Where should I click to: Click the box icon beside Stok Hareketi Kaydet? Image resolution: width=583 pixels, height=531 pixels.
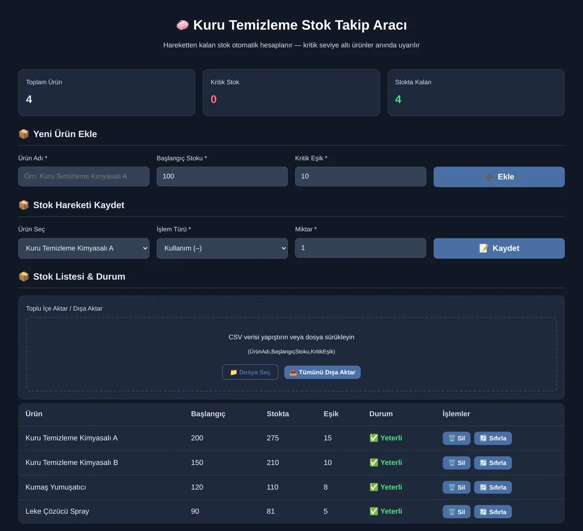(x=24, y=205)
